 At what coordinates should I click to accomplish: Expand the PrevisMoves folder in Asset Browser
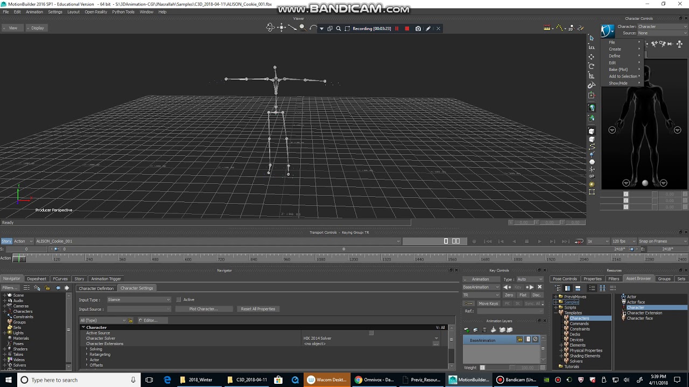pos(556,297)
